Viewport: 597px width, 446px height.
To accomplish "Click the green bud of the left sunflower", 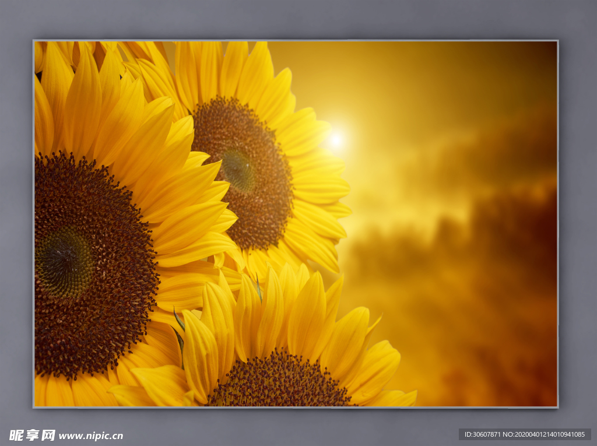I will point(64,262).
